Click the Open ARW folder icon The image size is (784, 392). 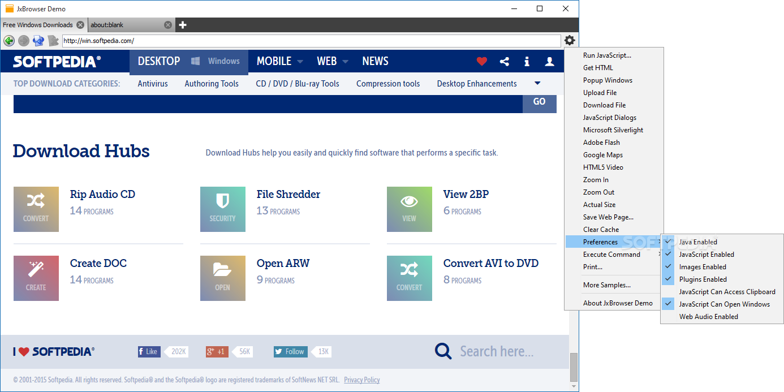coord(223,278)
